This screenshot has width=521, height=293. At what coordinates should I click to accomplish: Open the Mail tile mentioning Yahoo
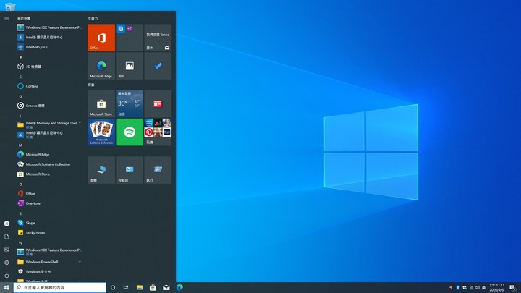pyautogui.click(x=158, y=38)
